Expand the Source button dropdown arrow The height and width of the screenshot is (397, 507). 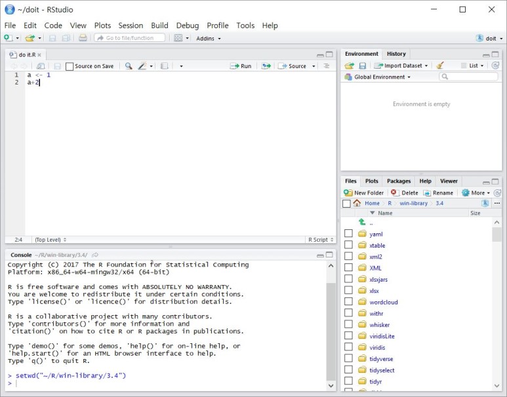click(x=314, y=66)
